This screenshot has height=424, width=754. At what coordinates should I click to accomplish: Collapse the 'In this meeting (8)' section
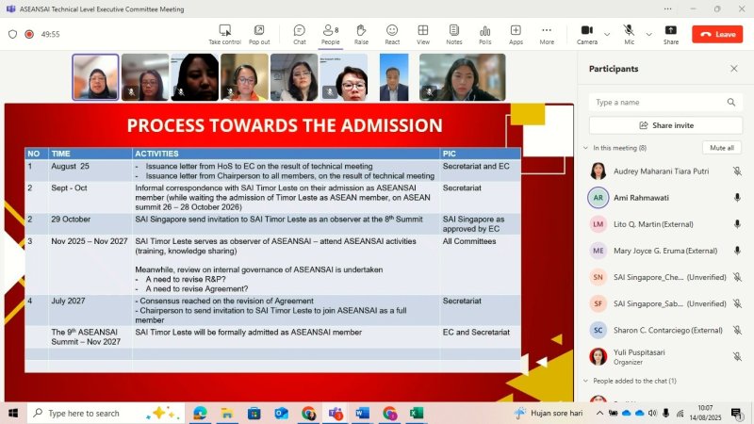coord(585,148)
